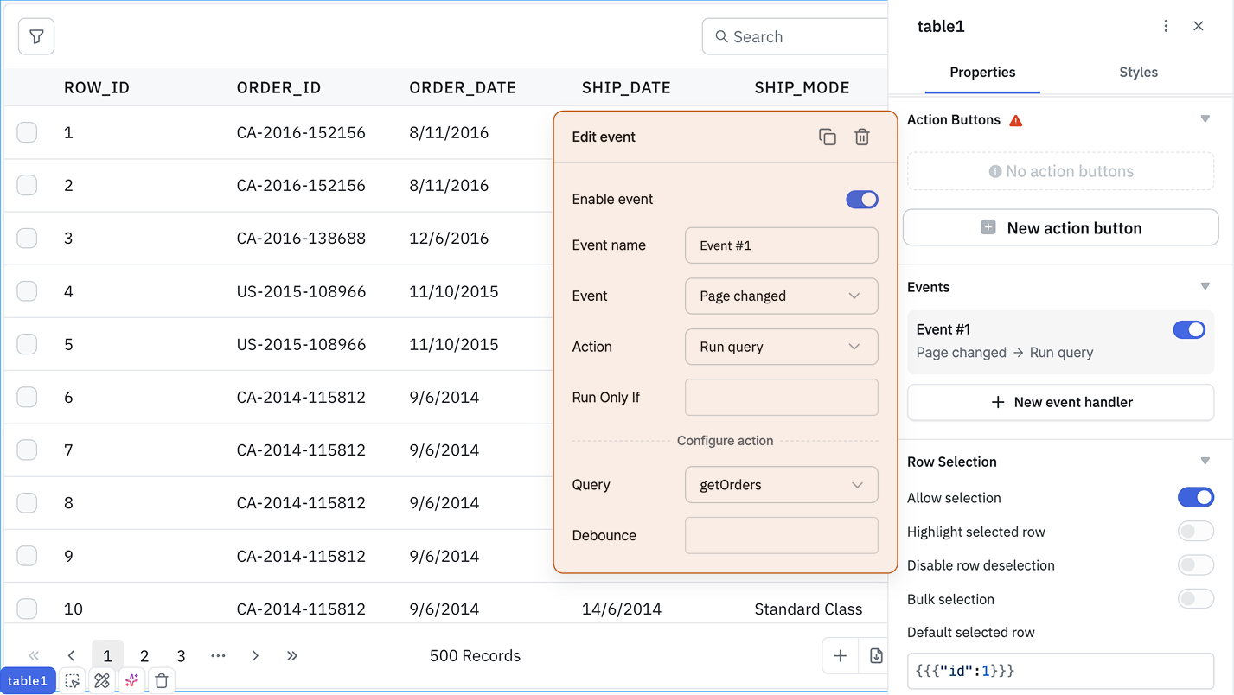
Task: Click the pink AI sparkle icon
Action: click(131, 681)
